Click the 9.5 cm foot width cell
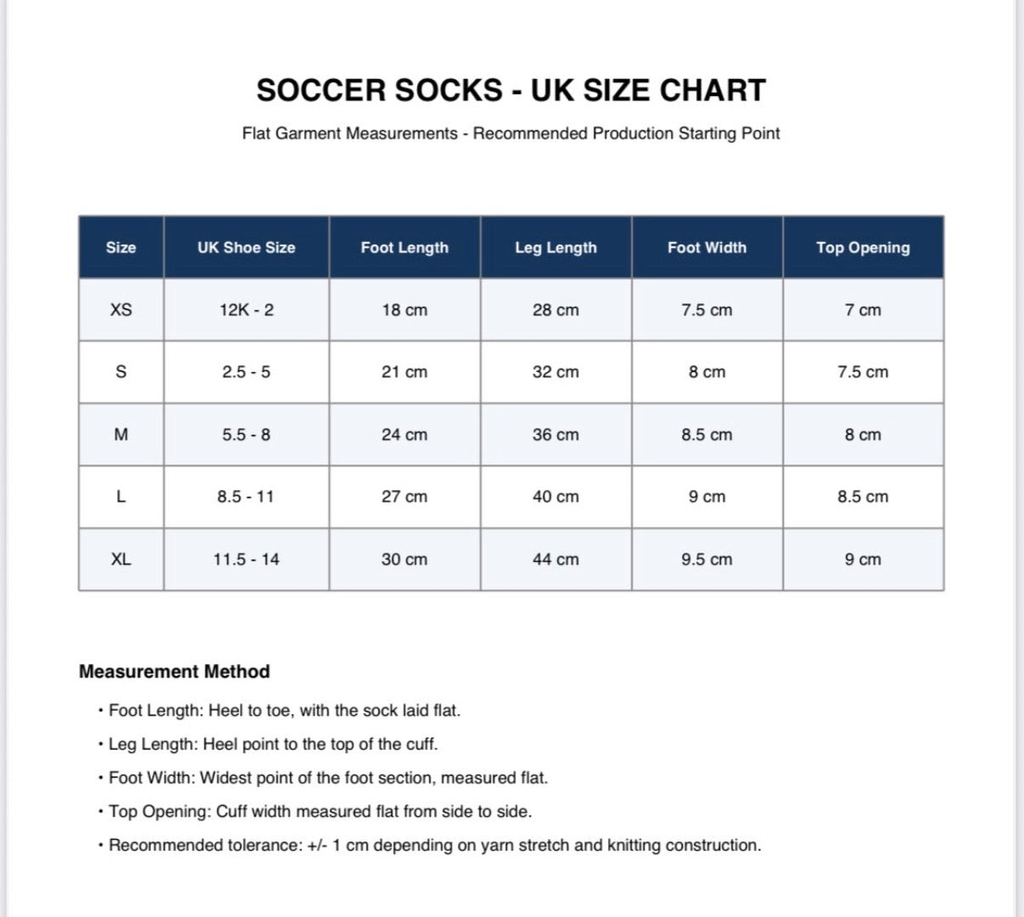This screenshot has height=917, width=1024. pos(707,560)
